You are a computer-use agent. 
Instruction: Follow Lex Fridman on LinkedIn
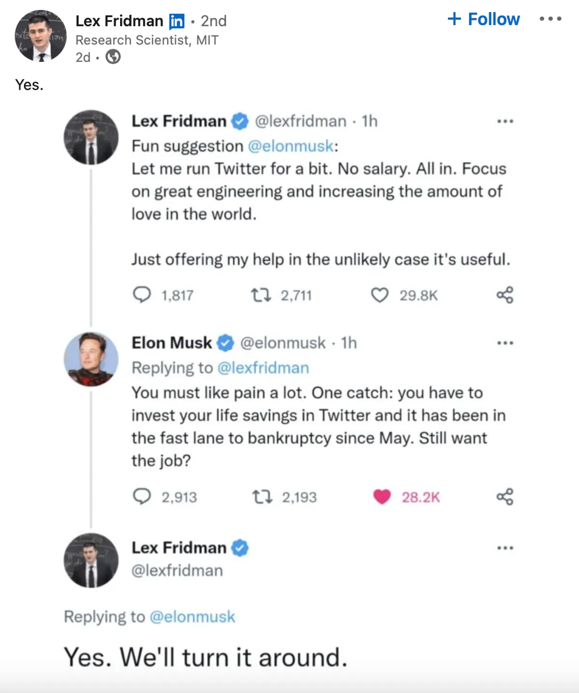point(484,19)
